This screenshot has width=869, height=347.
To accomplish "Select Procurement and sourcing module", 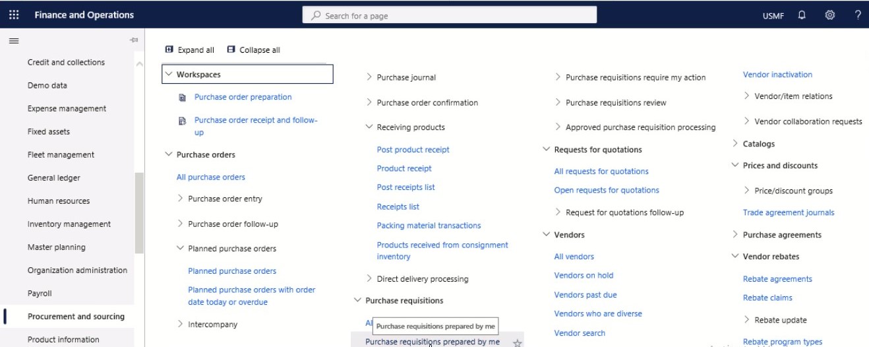I will pyautogui.click(x=76, y=316).
